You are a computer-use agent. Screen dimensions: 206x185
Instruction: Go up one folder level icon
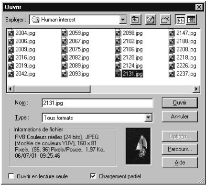click(136, 20)
